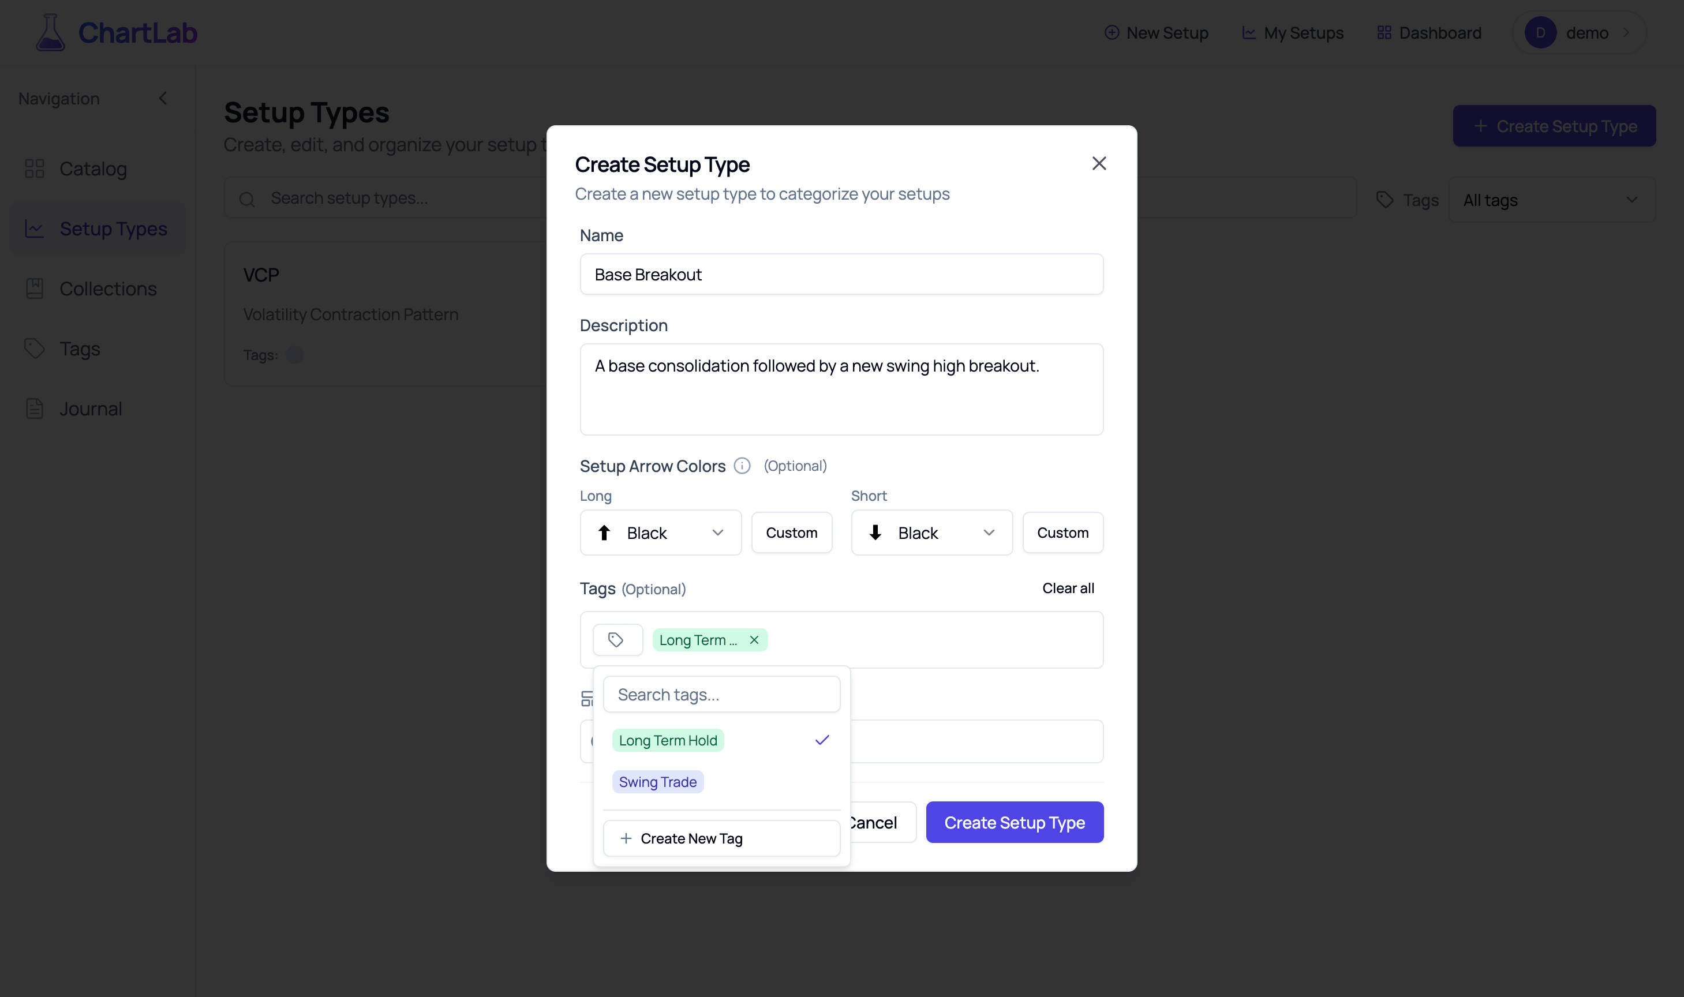Focus the Search tags input field

(x=721, y=694)
